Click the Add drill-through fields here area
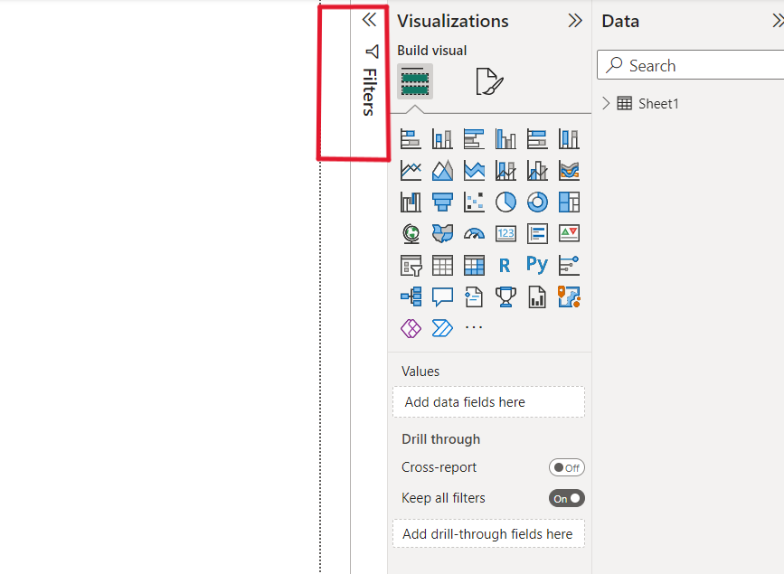 488,533
